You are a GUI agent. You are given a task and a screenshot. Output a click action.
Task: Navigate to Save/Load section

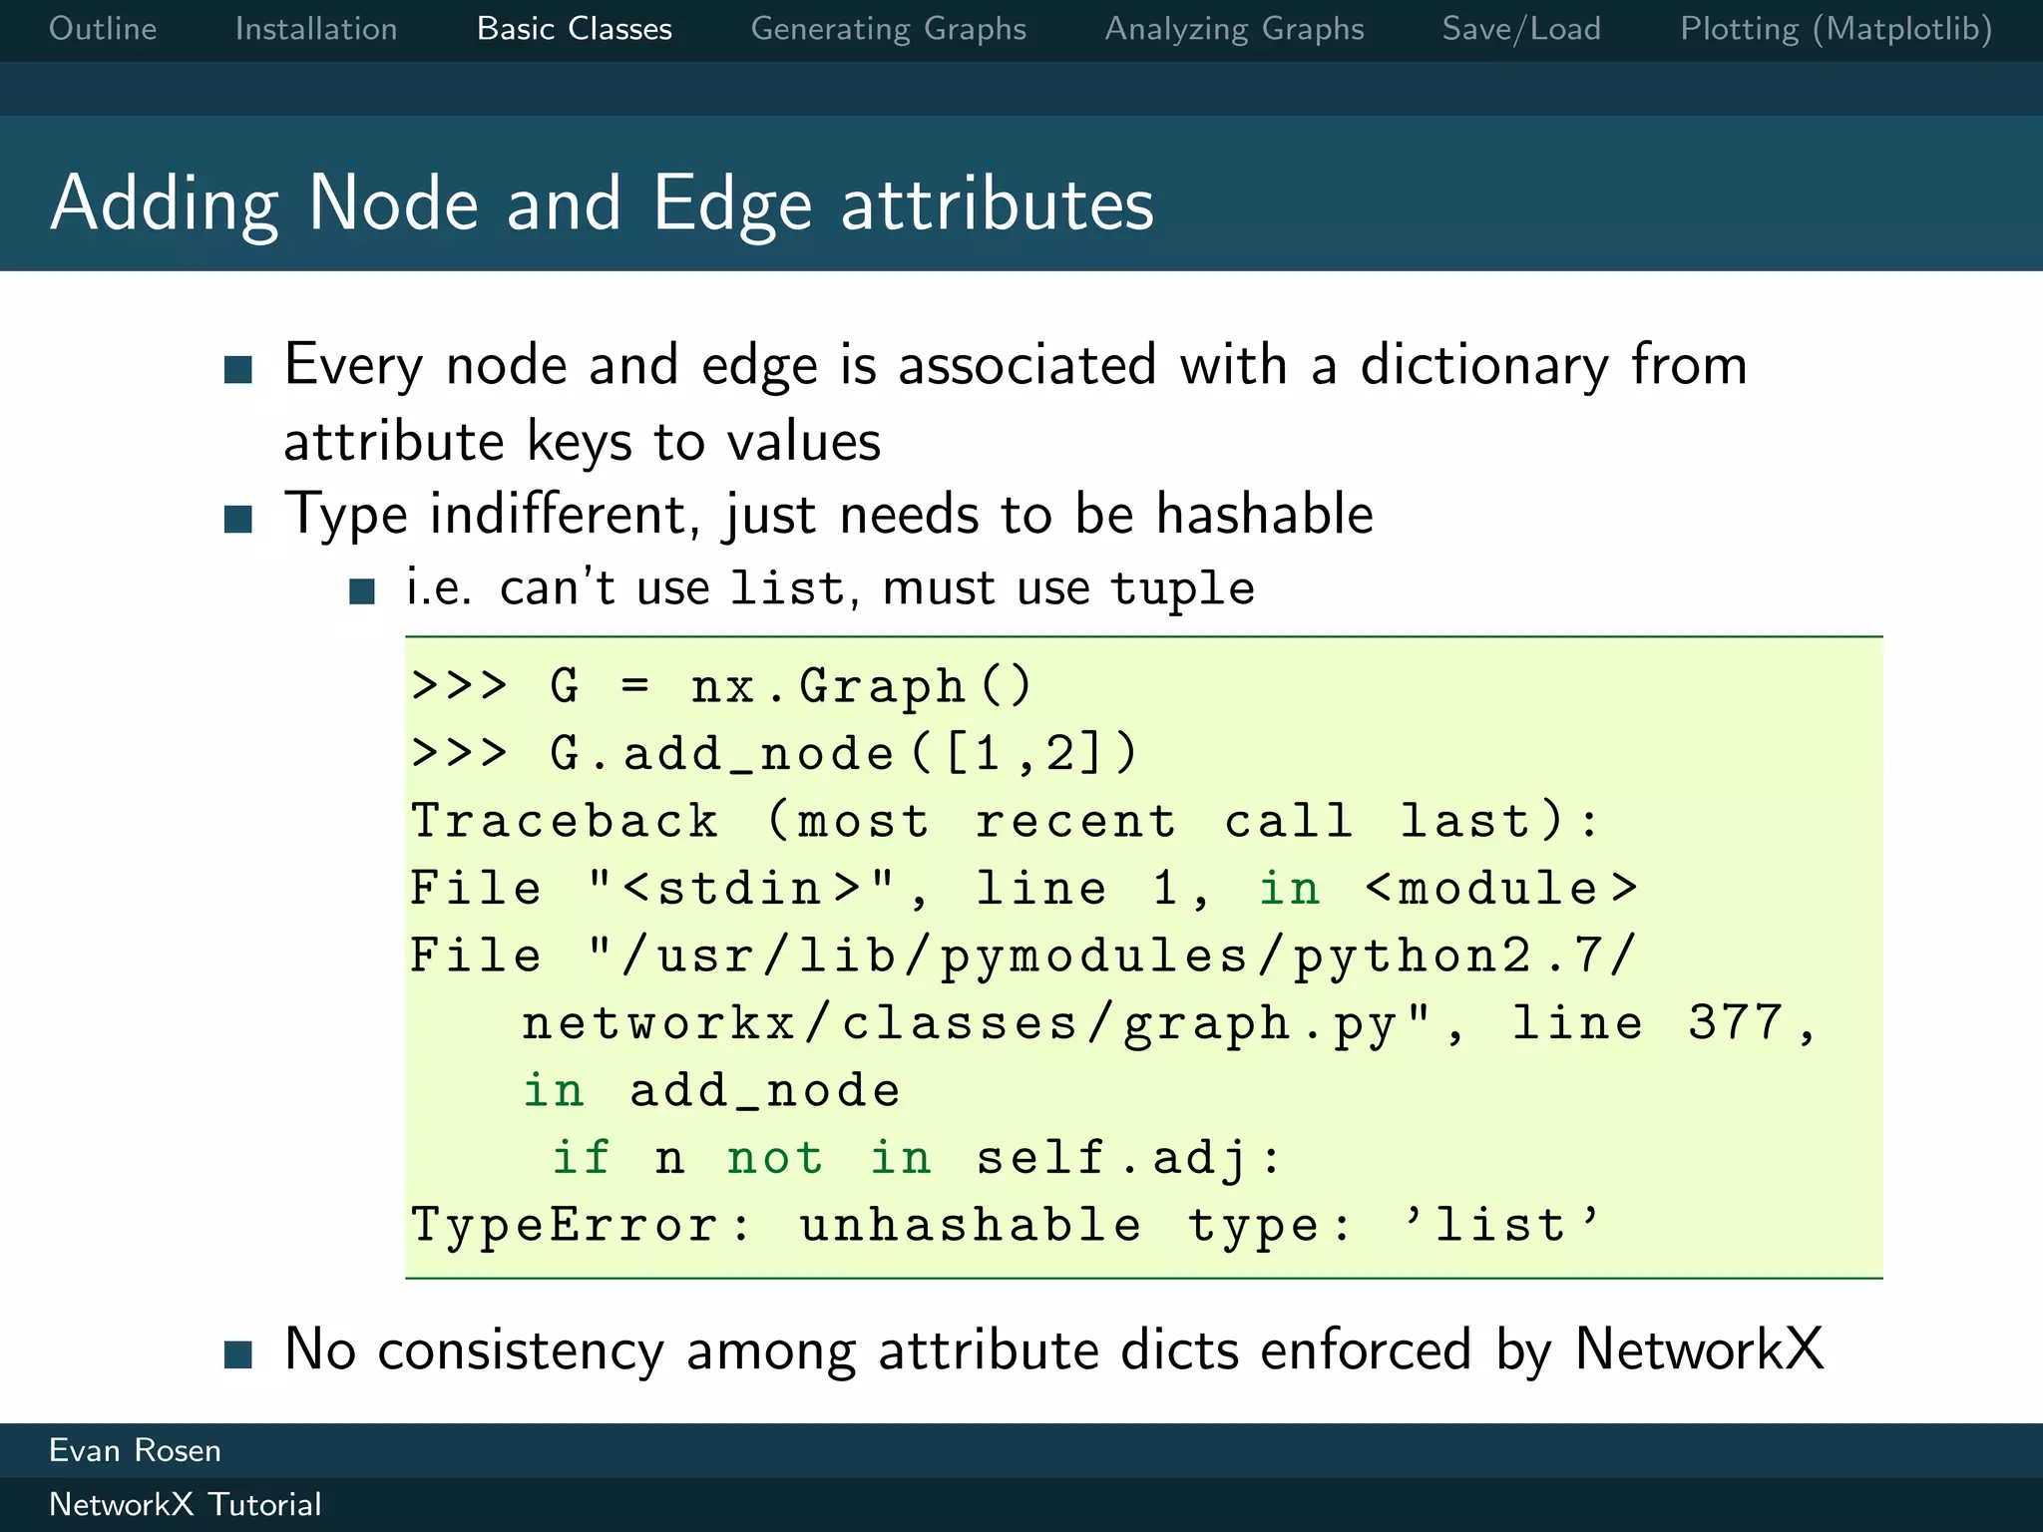pos(1521,30)
